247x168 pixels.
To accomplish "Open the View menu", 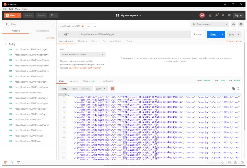I will (18, 9).
